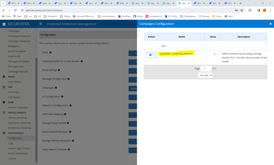Screen dimensions: 274x165
Task: Select the QUARTER1_STARTING_MONTH name cell
Action: point(176,54)
